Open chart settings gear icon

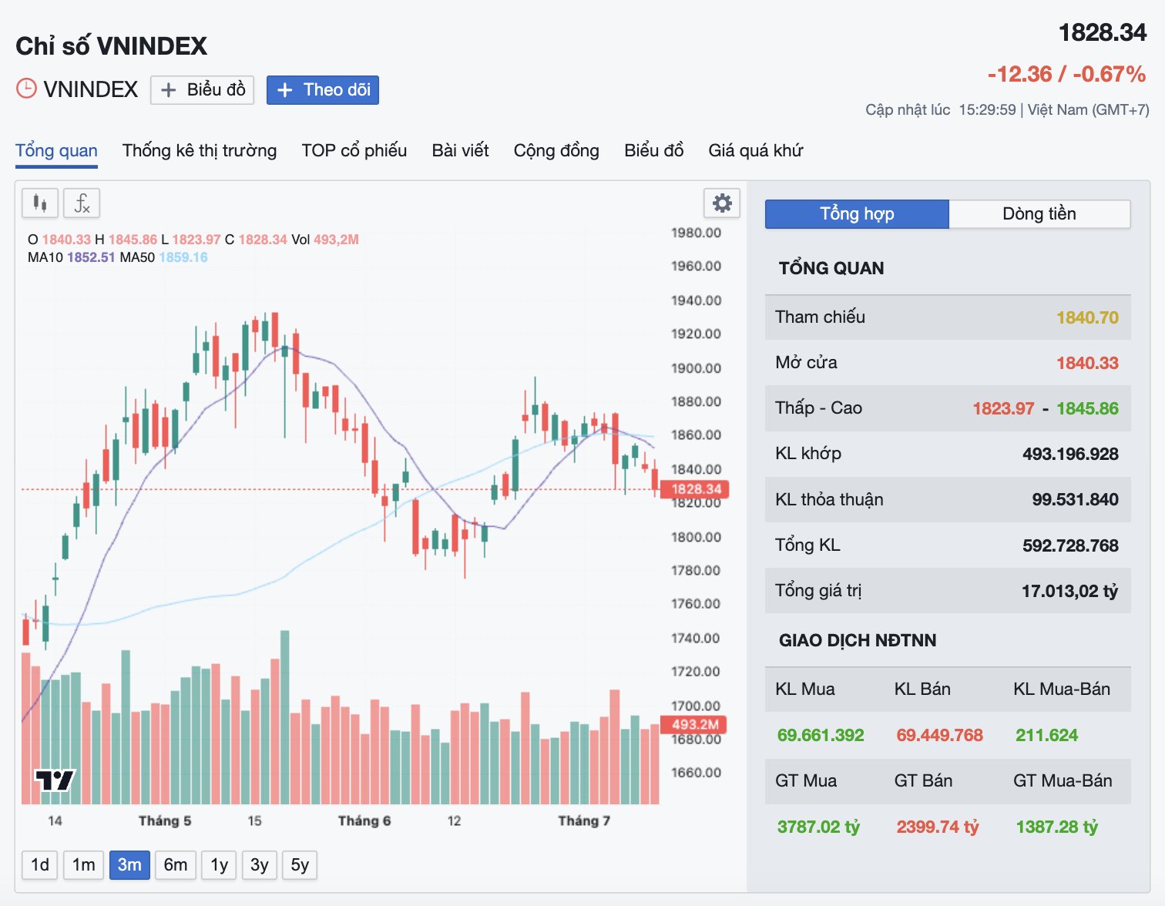pos(722,203)
